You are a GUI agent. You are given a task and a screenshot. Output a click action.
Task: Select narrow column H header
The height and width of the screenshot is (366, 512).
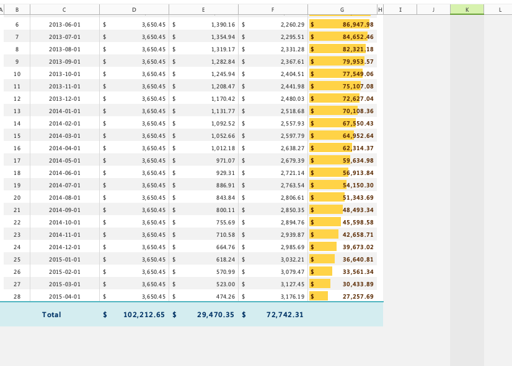(380, 9)
